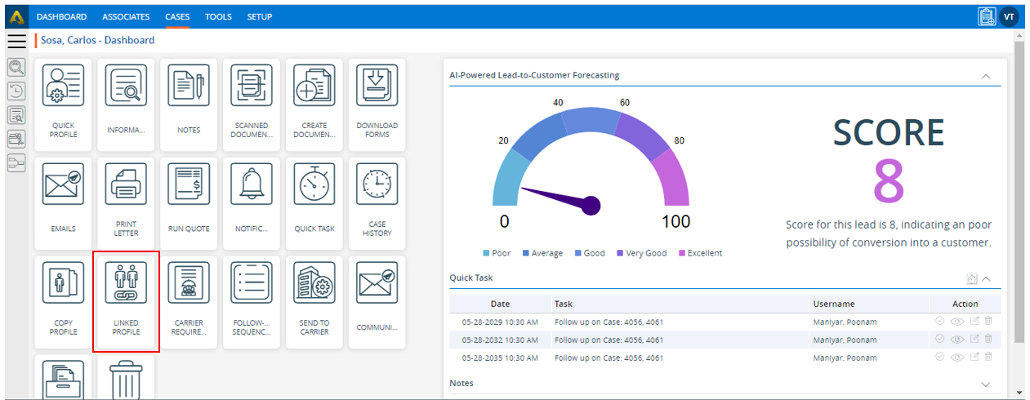View the 05-28-2032 task via eye icon
Screen dimensions: 1030x400
pyautogui.click(x=956, y=339)
